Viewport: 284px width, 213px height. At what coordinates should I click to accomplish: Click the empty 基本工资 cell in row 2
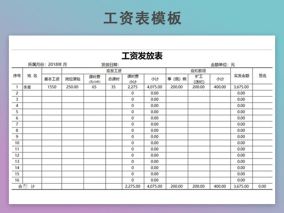(x=52, y=93)
